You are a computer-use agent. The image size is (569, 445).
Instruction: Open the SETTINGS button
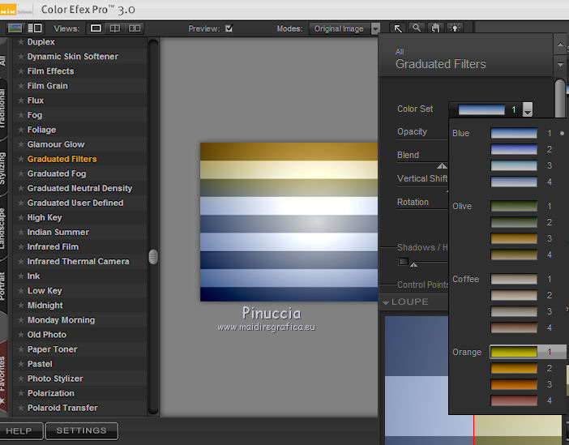coord(82,431)
